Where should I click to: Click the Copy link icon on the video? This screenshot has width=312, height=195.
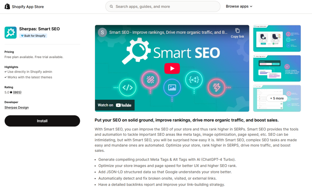pos(237,31)
